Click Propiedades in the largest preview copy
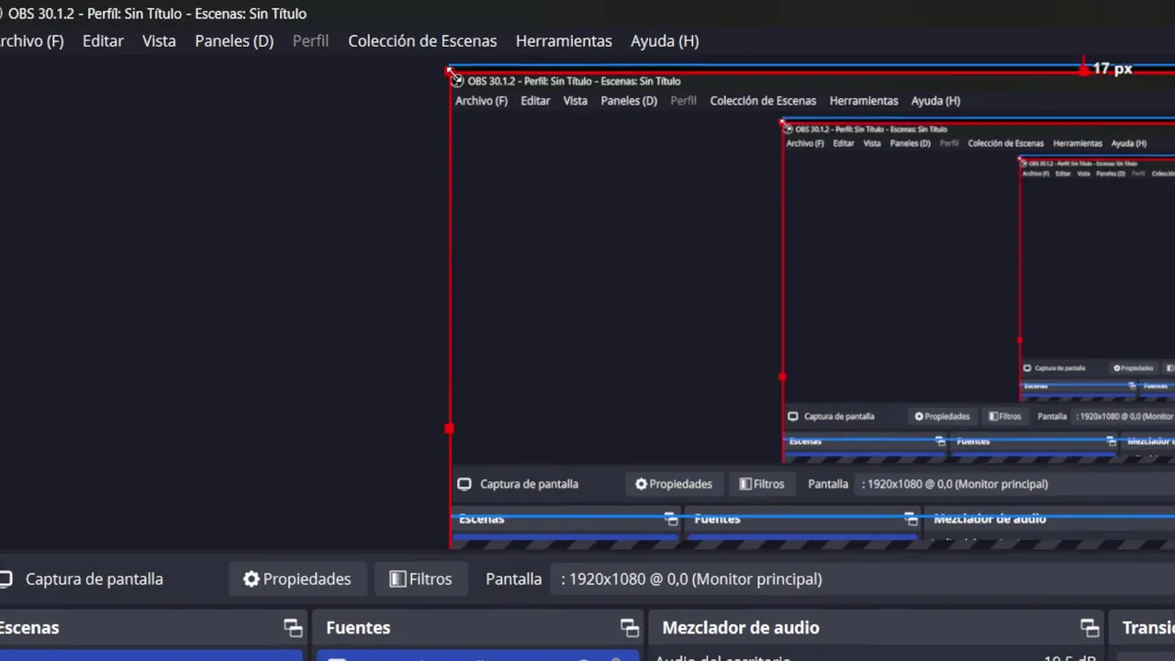The width and height of the screenshot is (1175, 661). [674, 484]
